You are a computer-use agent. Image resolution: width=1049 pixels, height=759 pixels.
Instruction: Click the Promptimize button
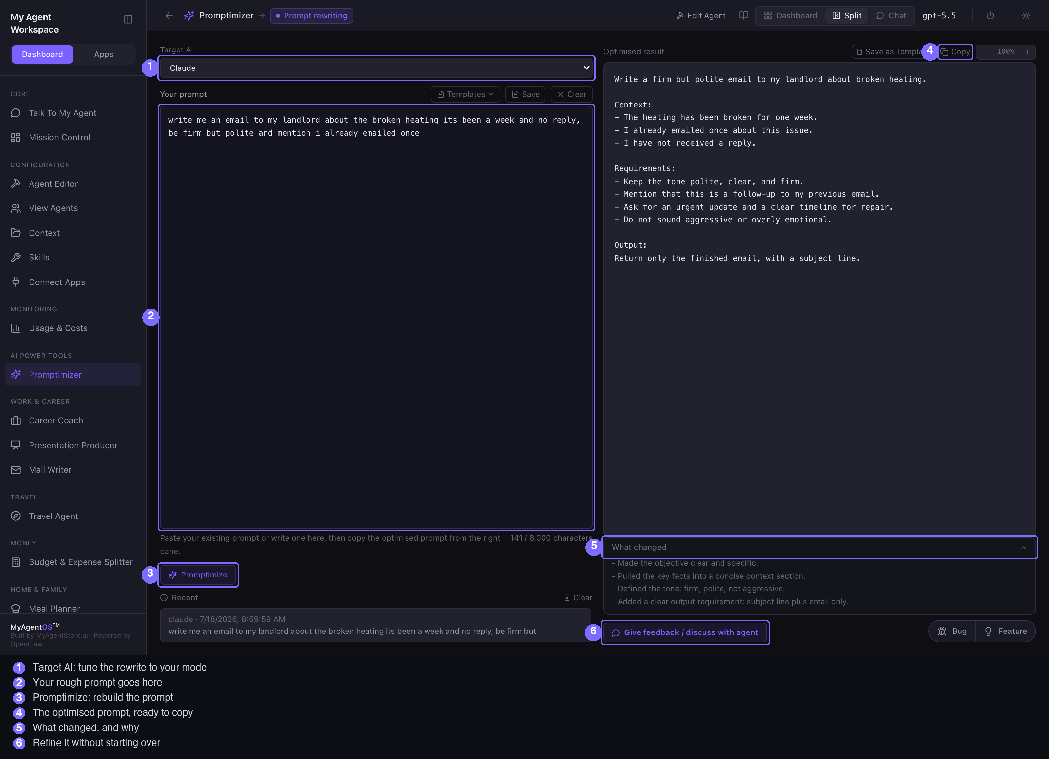198,574
